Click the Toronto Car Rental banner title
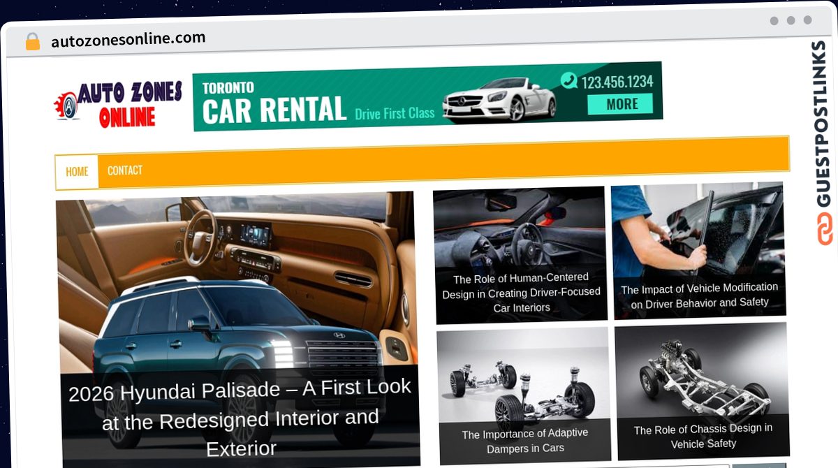 tap(274, 103)
